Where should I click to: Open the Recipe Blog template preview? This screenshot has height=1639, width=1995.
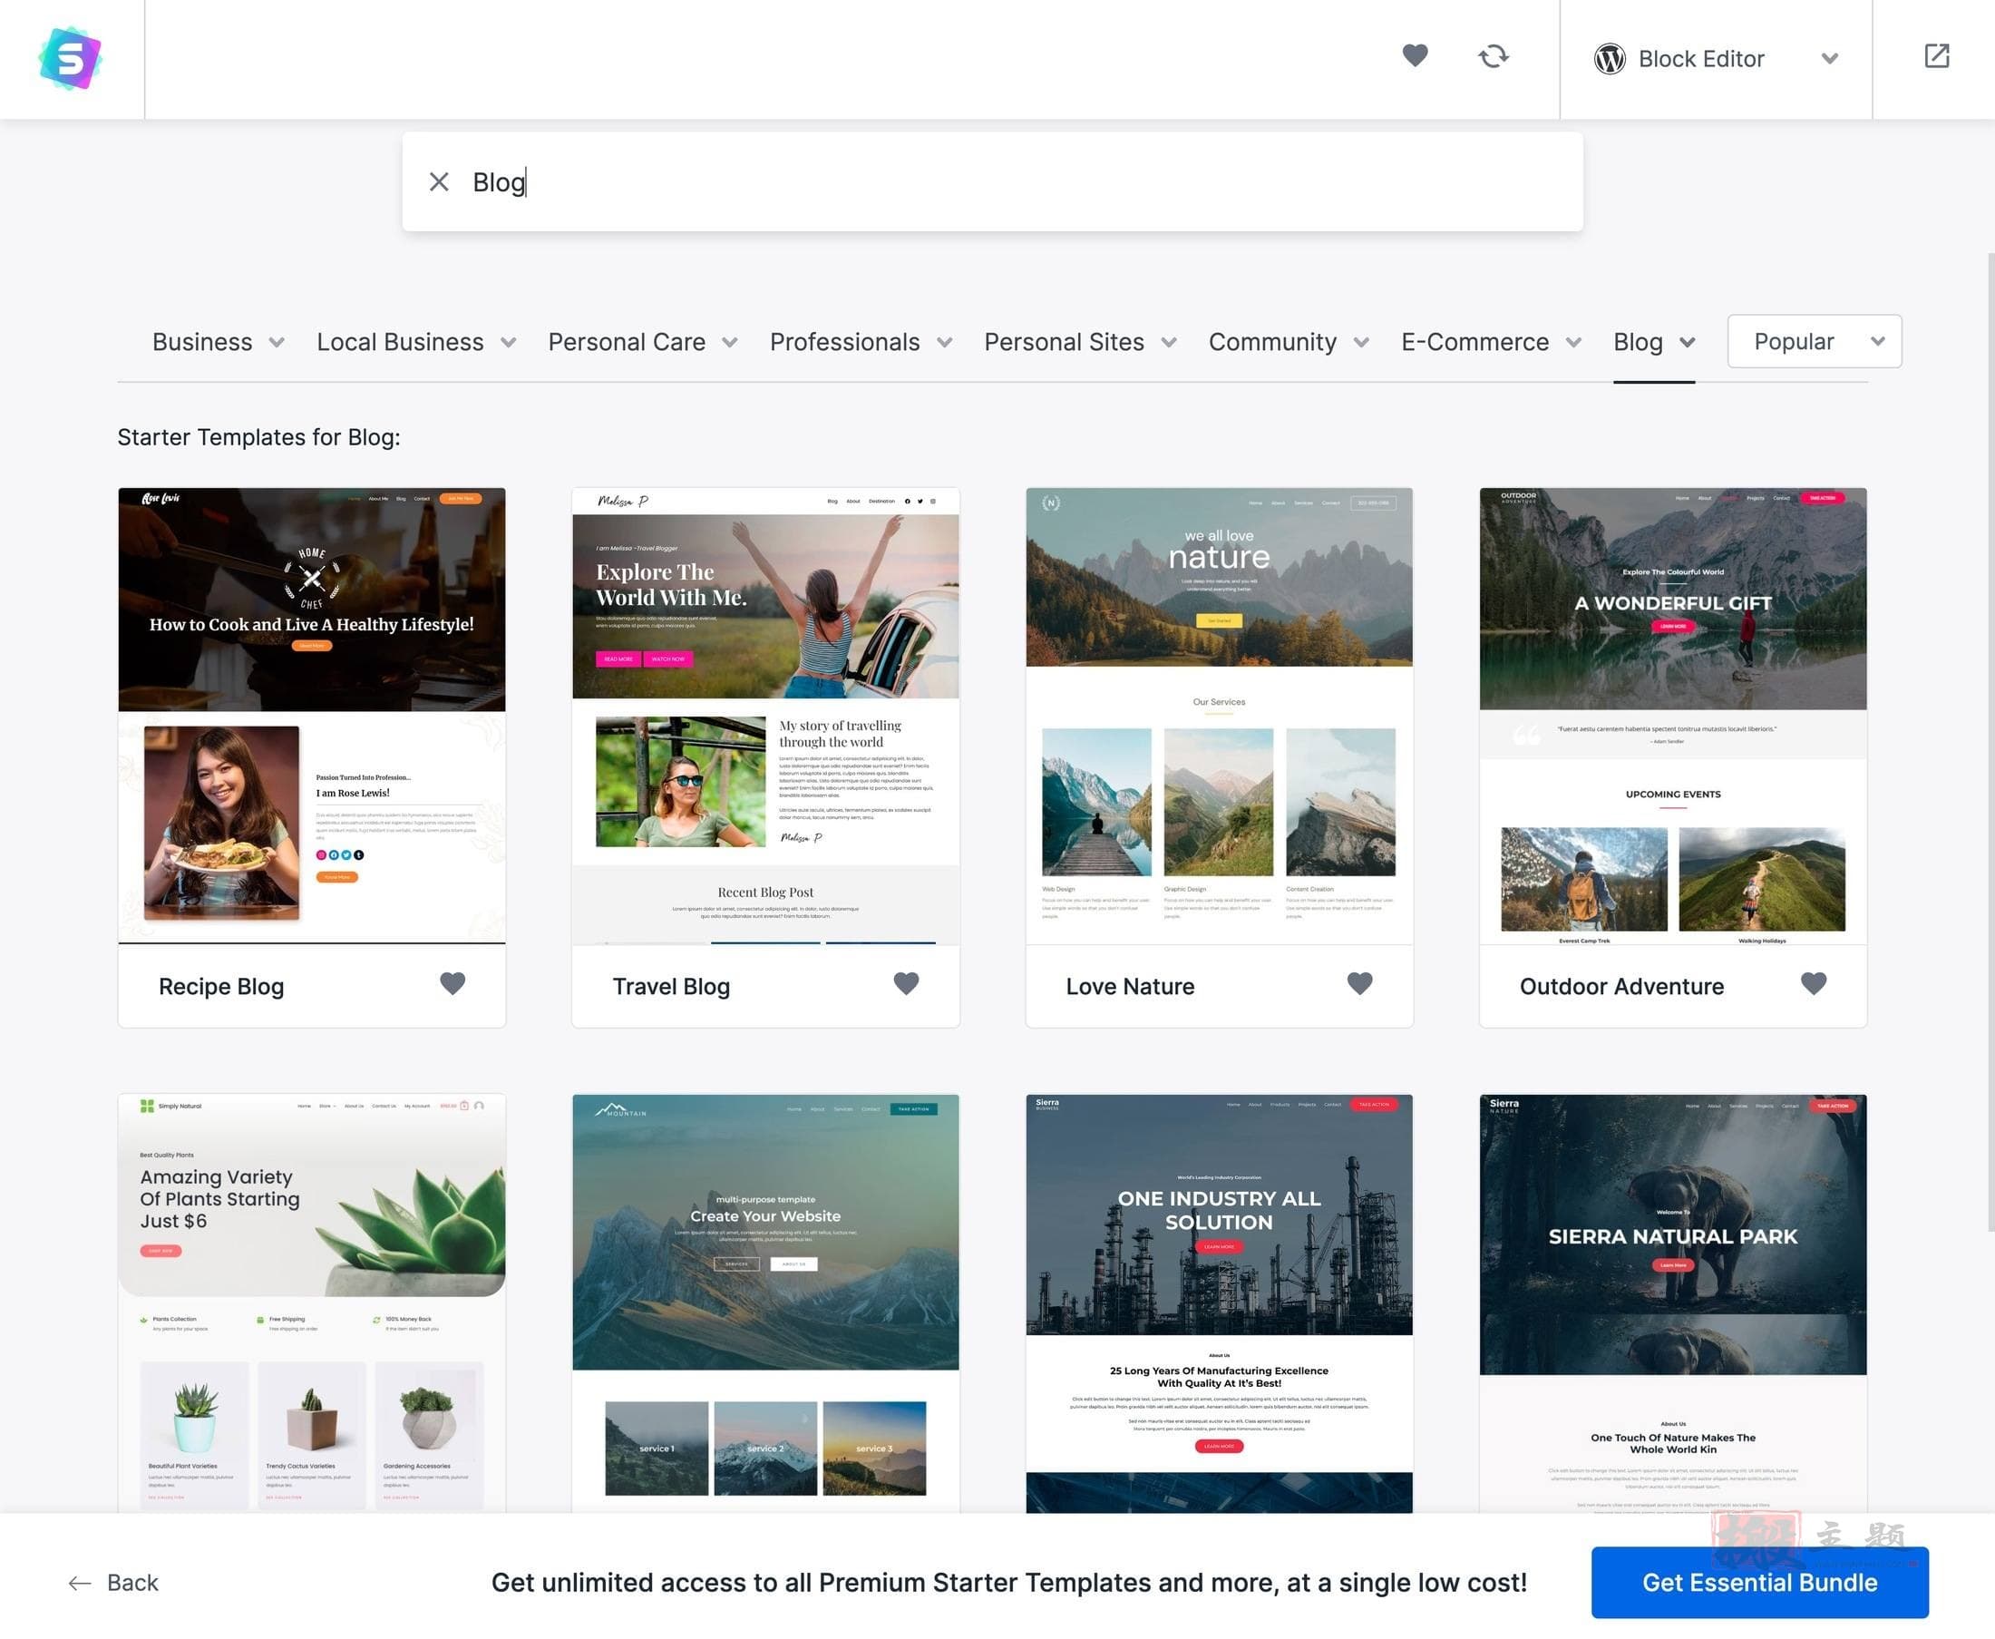click(x=311, y=716)
